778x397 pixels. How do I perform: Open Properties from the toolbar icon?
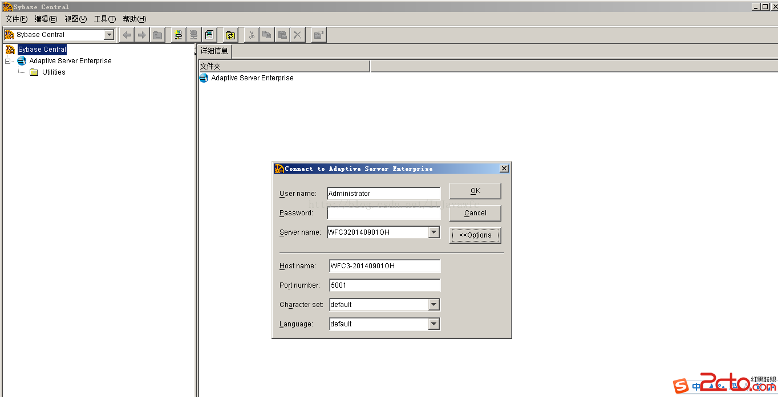(319, 35)
